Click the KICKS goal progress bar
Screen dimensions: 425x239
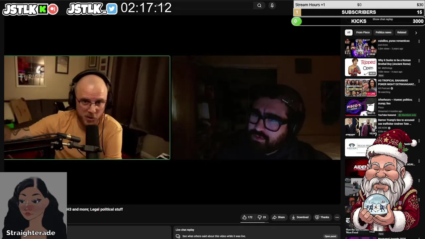pos(358,21)
